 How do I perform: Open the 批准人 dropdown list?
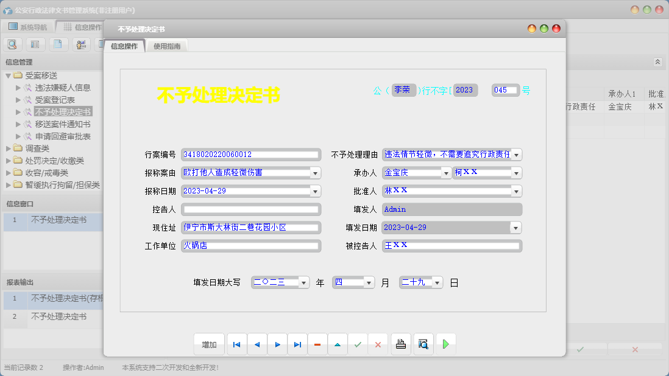pos(515,190)
